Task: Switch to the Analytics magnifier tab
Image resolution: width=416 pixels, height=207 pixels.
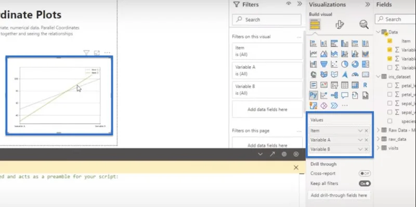Action: coord(363,24)
